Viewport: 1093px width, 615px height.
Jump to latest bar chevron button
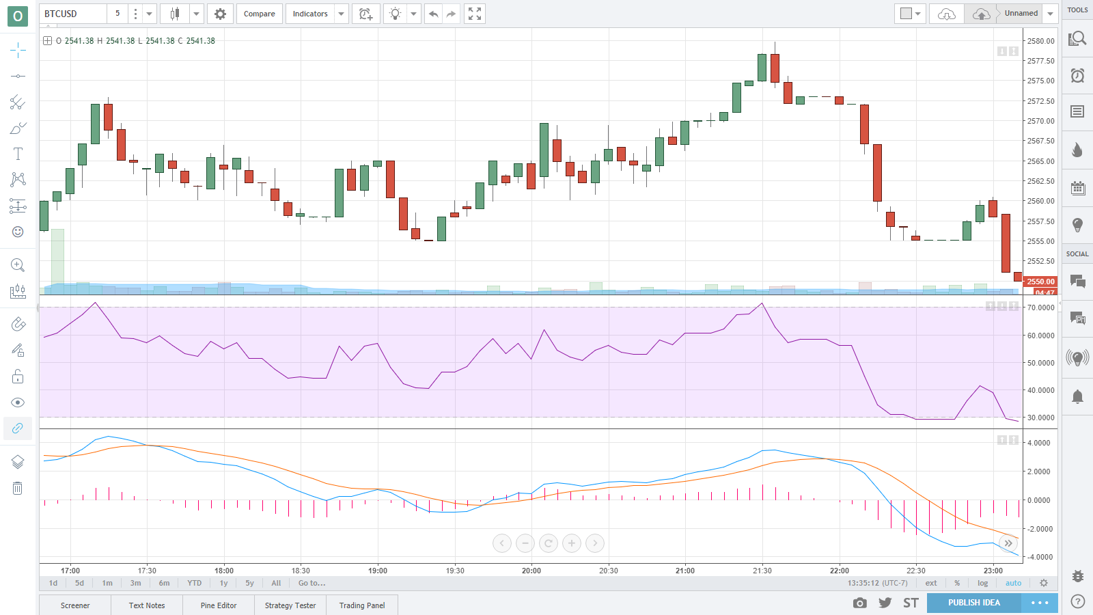click(x=1008, y=543)
